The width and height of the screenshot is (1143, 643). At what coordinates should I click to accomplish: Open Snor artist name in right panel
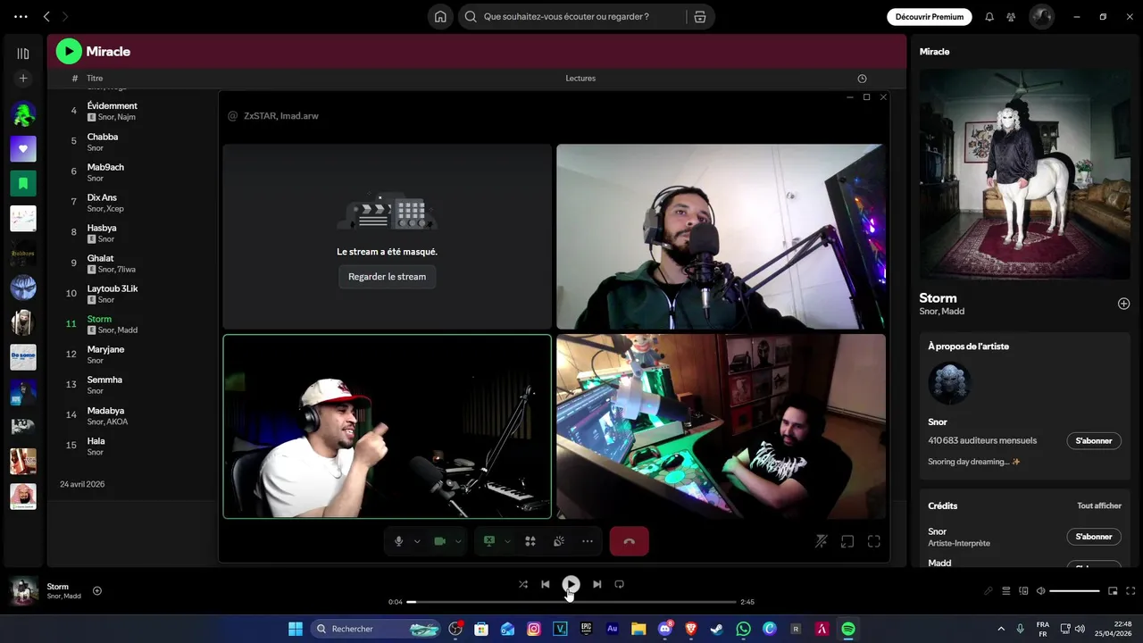(938, 422)
